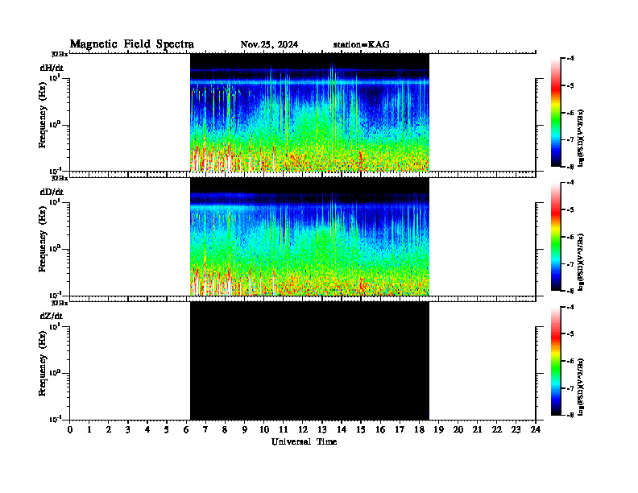Click hour tick label "16" on time axis
The height and width of the screenshot is (493, 638).
point(380,430)
